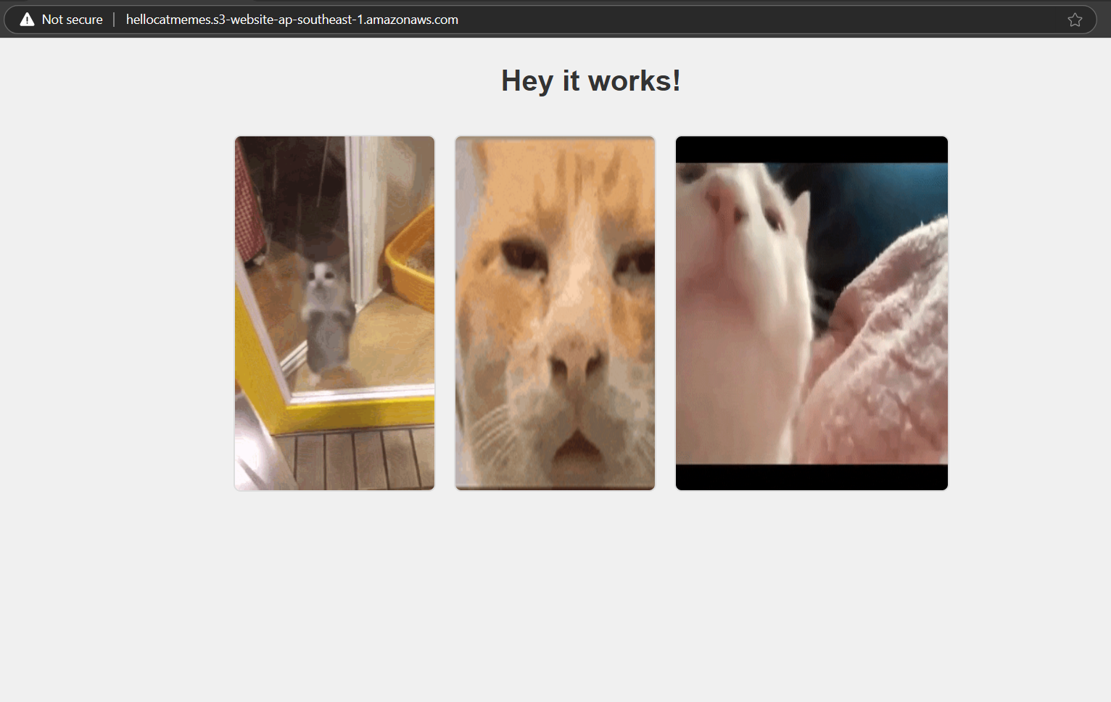
Task: Click the top black bar of third image
Action: pyautogui.click(x=811, y=149)
